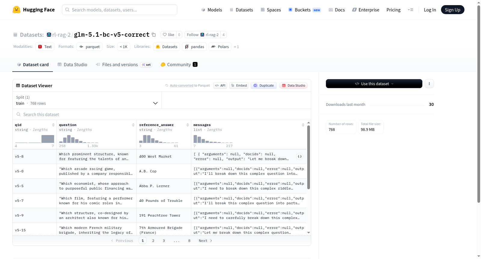481x259 pixels.
Task: Show the +1 more libraries
Action: [x=236, y=47]
